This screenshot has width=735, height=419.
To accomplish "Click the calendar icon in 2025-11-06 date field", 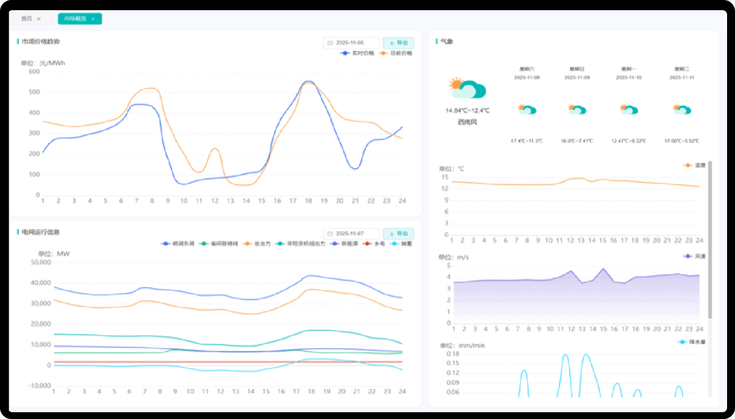I will point(330,42).
